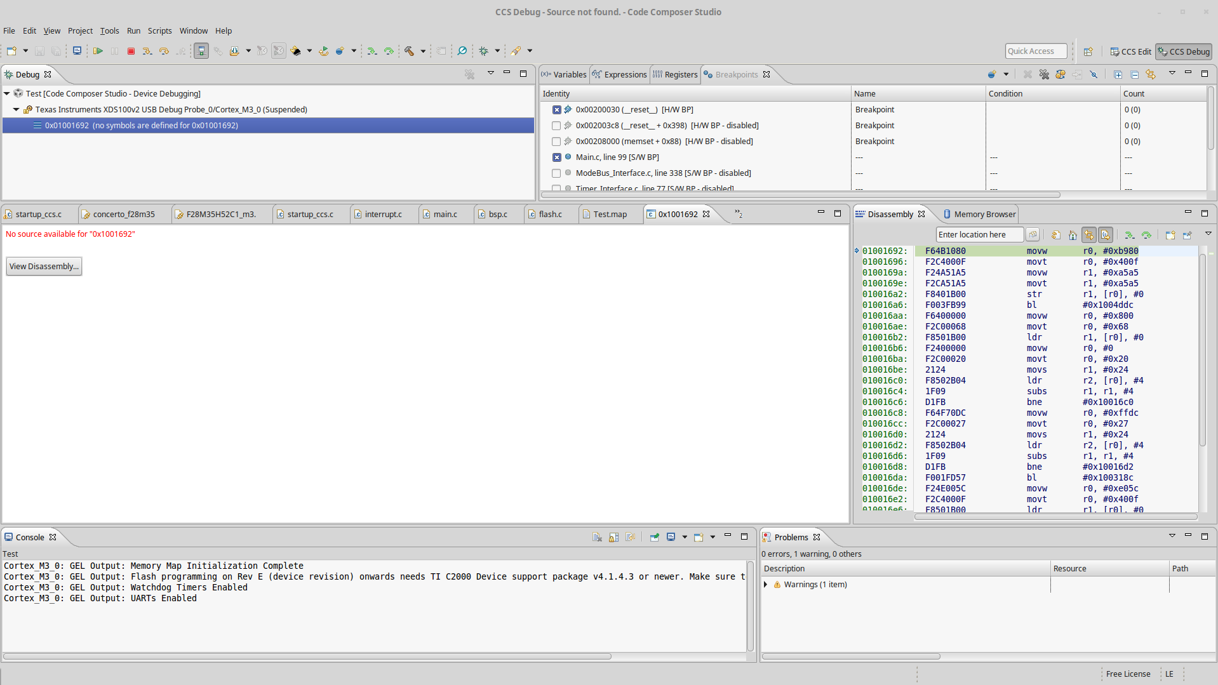Click the Expand All icon in Breakpoints panel
This screenshot has width=1218, height=685.
coord(1118,74)
